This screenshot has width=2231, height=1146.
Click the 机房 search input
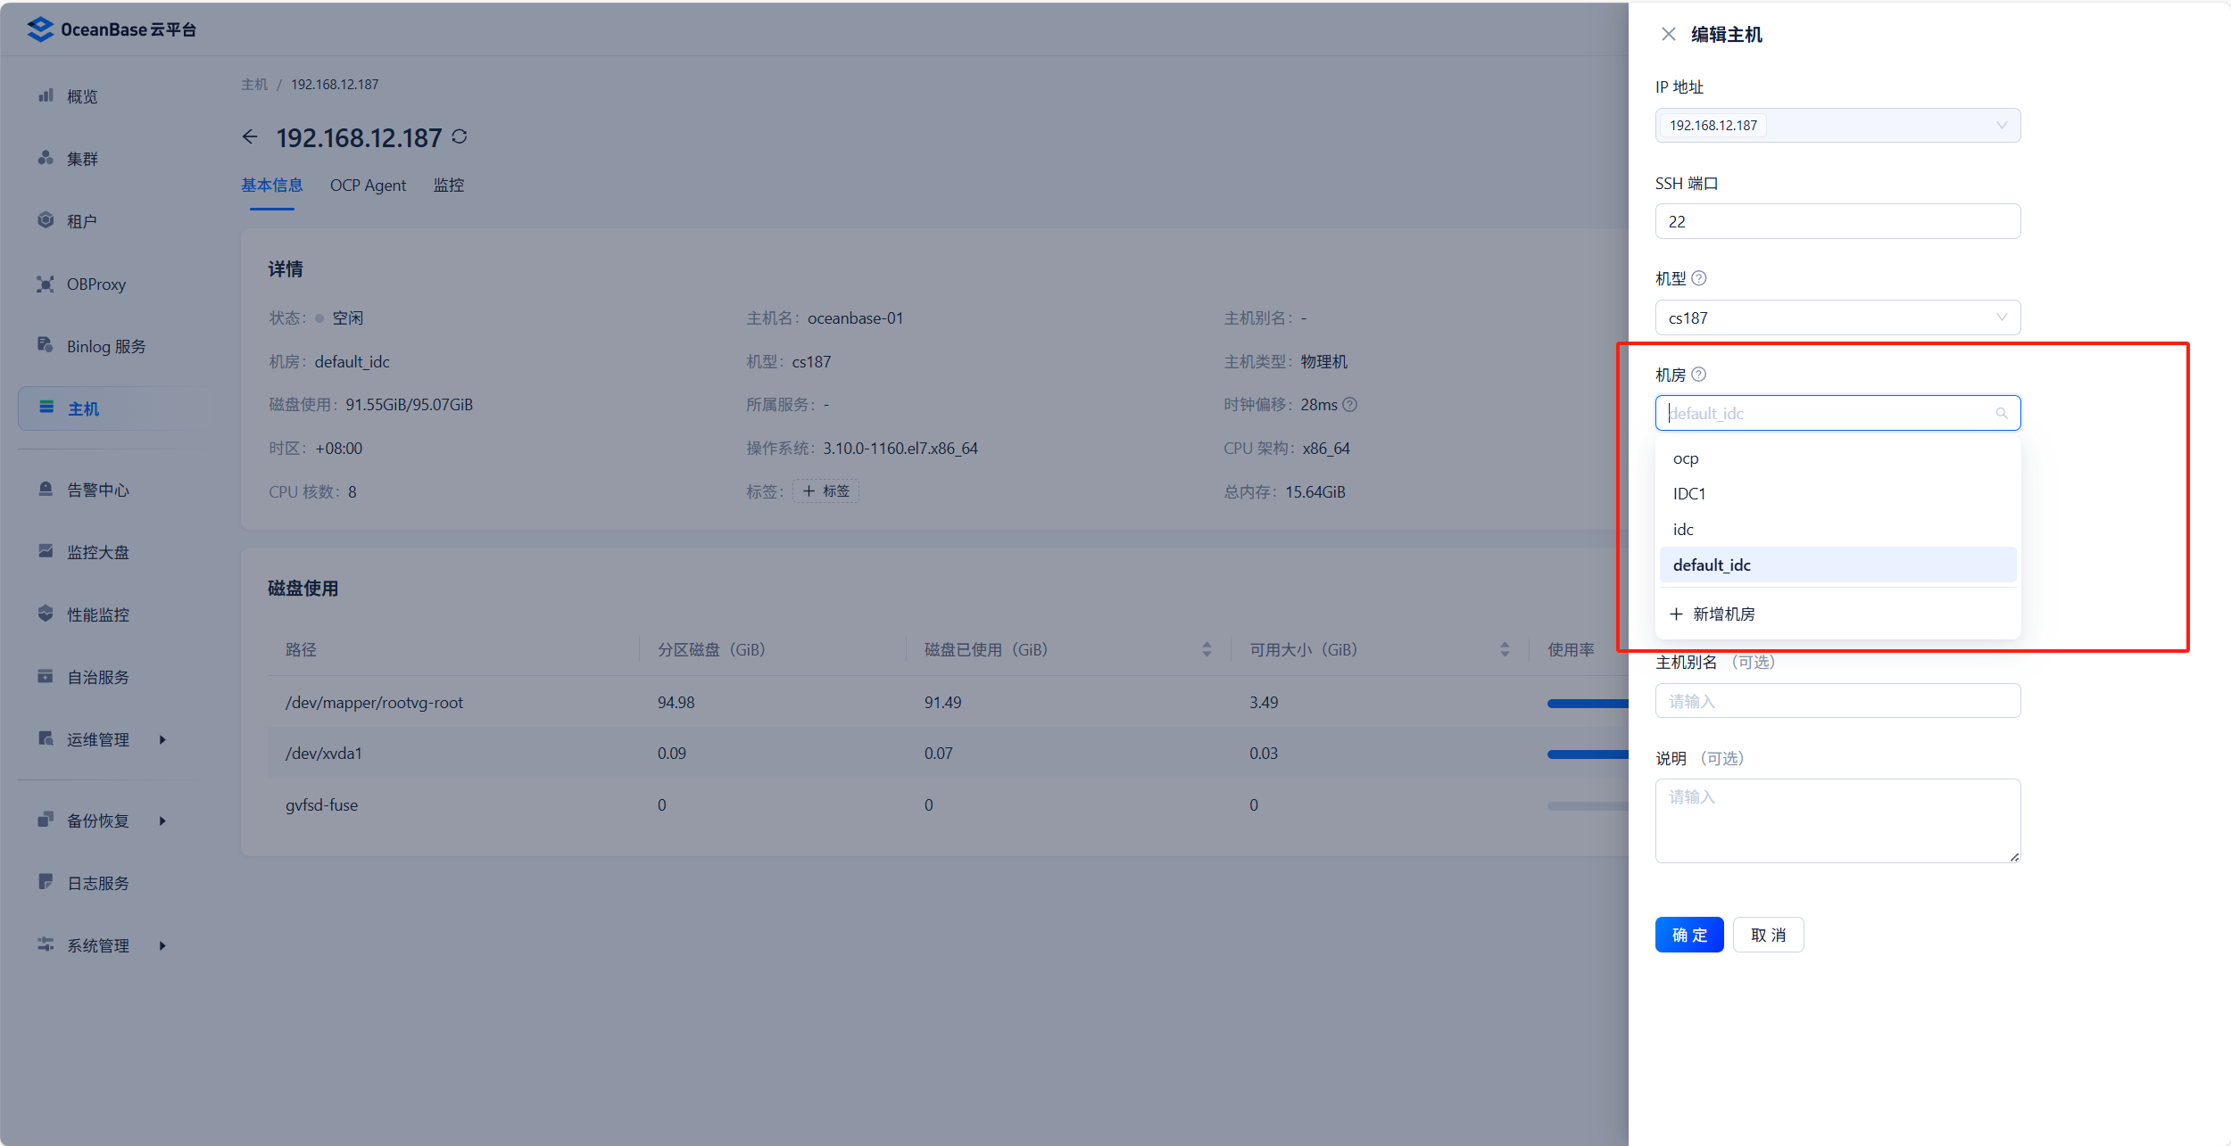coord(1837,413)
